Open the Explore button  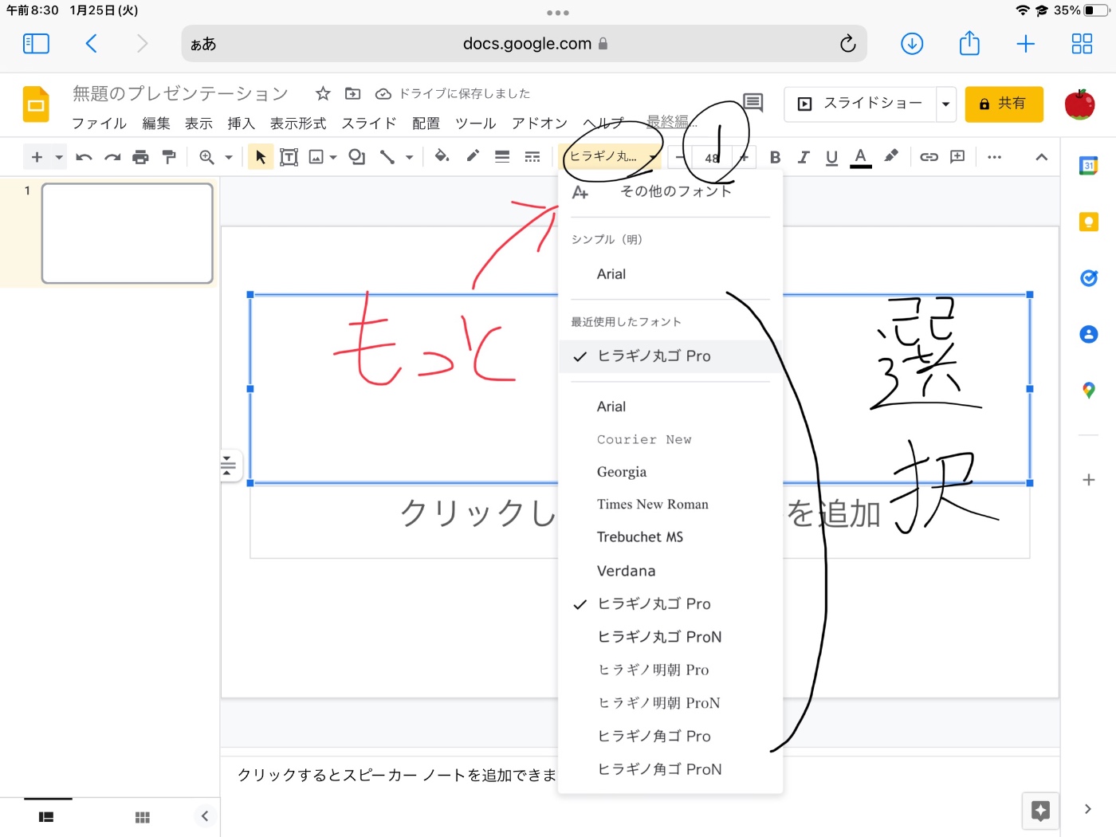coord(1040,811)
